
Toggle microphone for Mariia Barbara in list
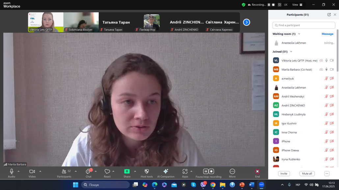tap(326, 70)
